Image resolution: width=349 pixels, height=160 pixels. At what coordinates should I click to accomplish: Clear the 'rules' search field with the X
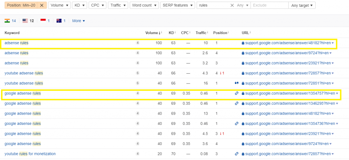[232, 5]
